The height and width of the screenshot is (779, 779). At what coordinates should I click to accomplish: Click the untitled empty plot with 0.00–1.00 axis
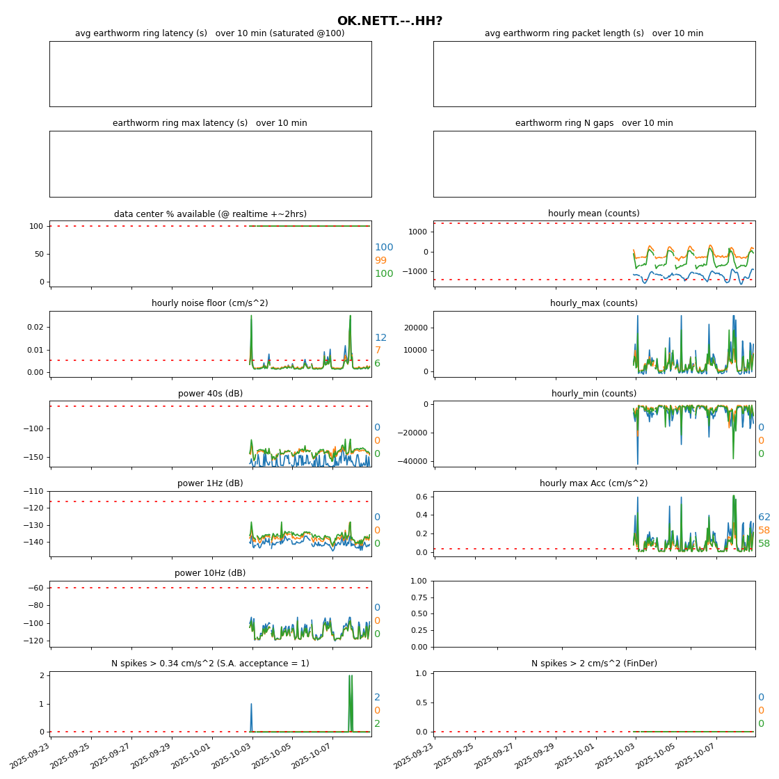click(x=594, y=613)
